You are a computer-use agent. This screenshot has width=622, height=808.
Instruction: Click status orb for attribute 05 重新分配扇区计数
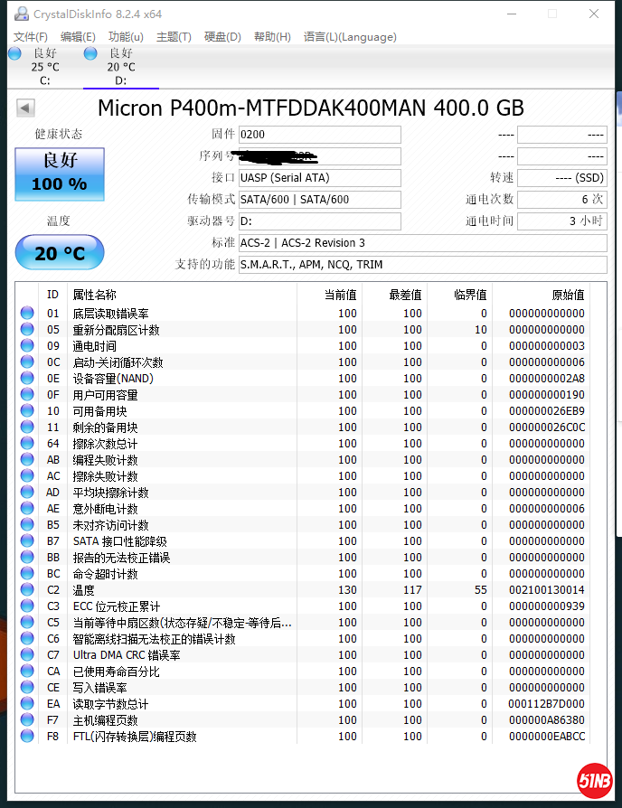pyautogui.click(x=27, y=330)
